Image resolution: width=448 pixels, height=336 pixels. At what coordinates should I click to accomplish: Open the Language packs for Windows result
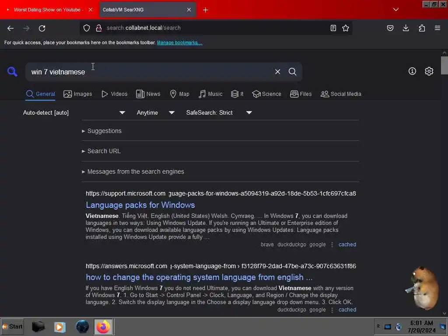[x=140, y=205]
